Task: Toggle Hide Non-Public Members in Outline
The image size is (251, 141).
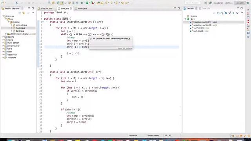Action: pyautogui.click(x=233, y=13)
